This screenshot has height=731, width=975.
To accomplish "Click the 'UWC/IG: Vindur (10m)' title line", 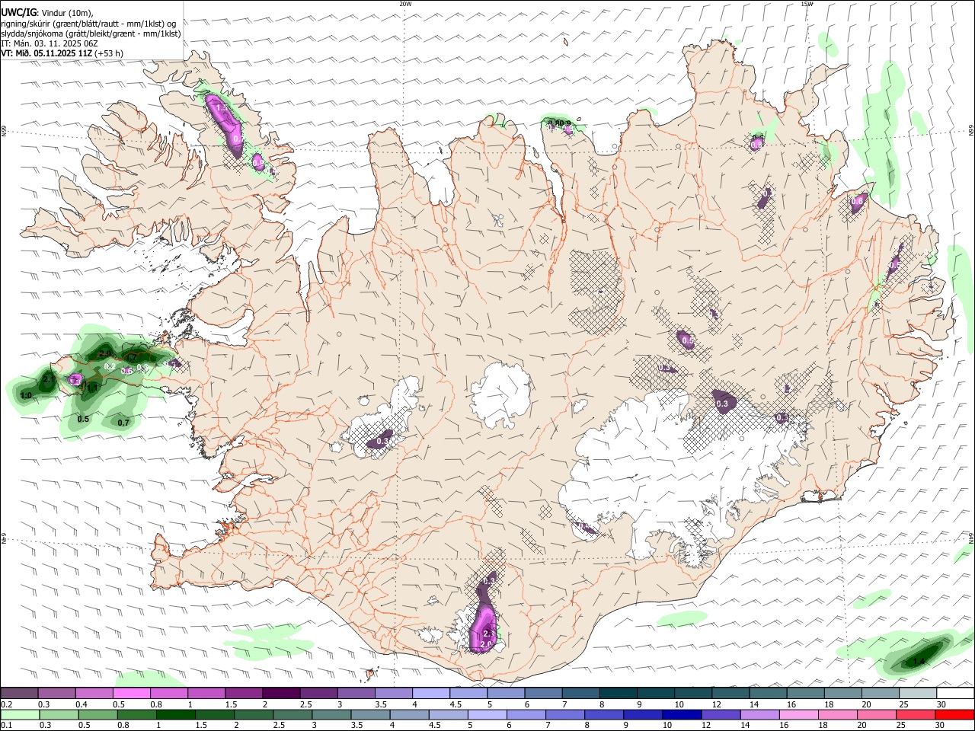I will coord(47,12).
